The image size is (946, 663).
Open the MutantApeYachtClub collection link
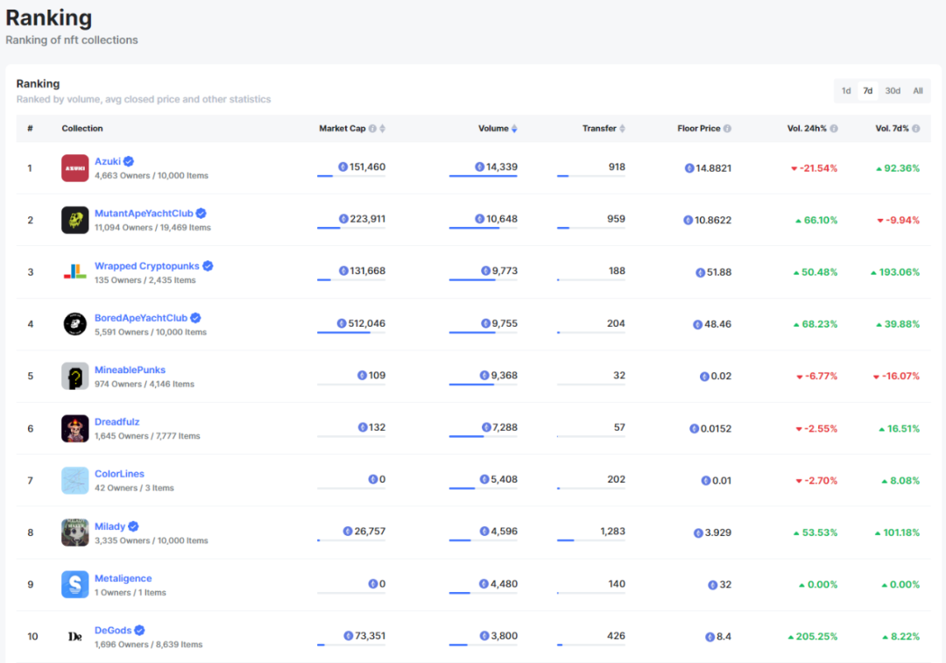144,213
